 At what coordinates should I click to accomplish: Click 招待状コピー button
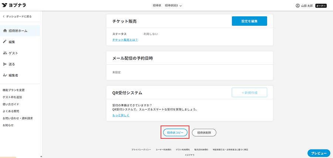pyautogui.click(x=175, y=133)
